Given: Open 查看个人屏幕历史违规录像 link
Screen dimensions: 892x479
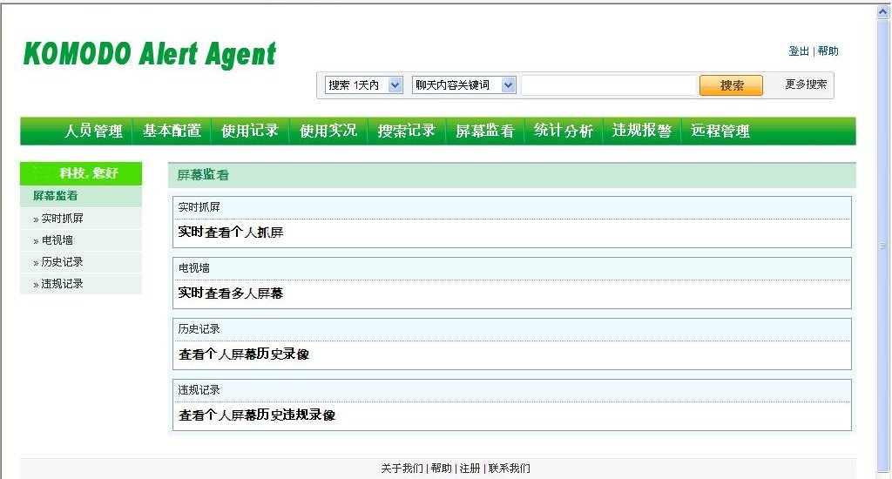Looking at the screenshot, I should click(x=257, y=415).
